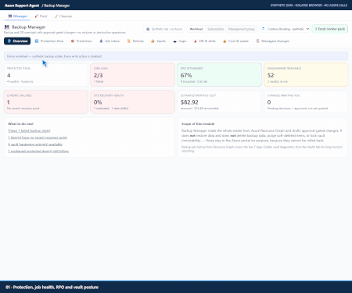Open the Protection flow sub-tab

pyautogui.click(x=49, y=41)
